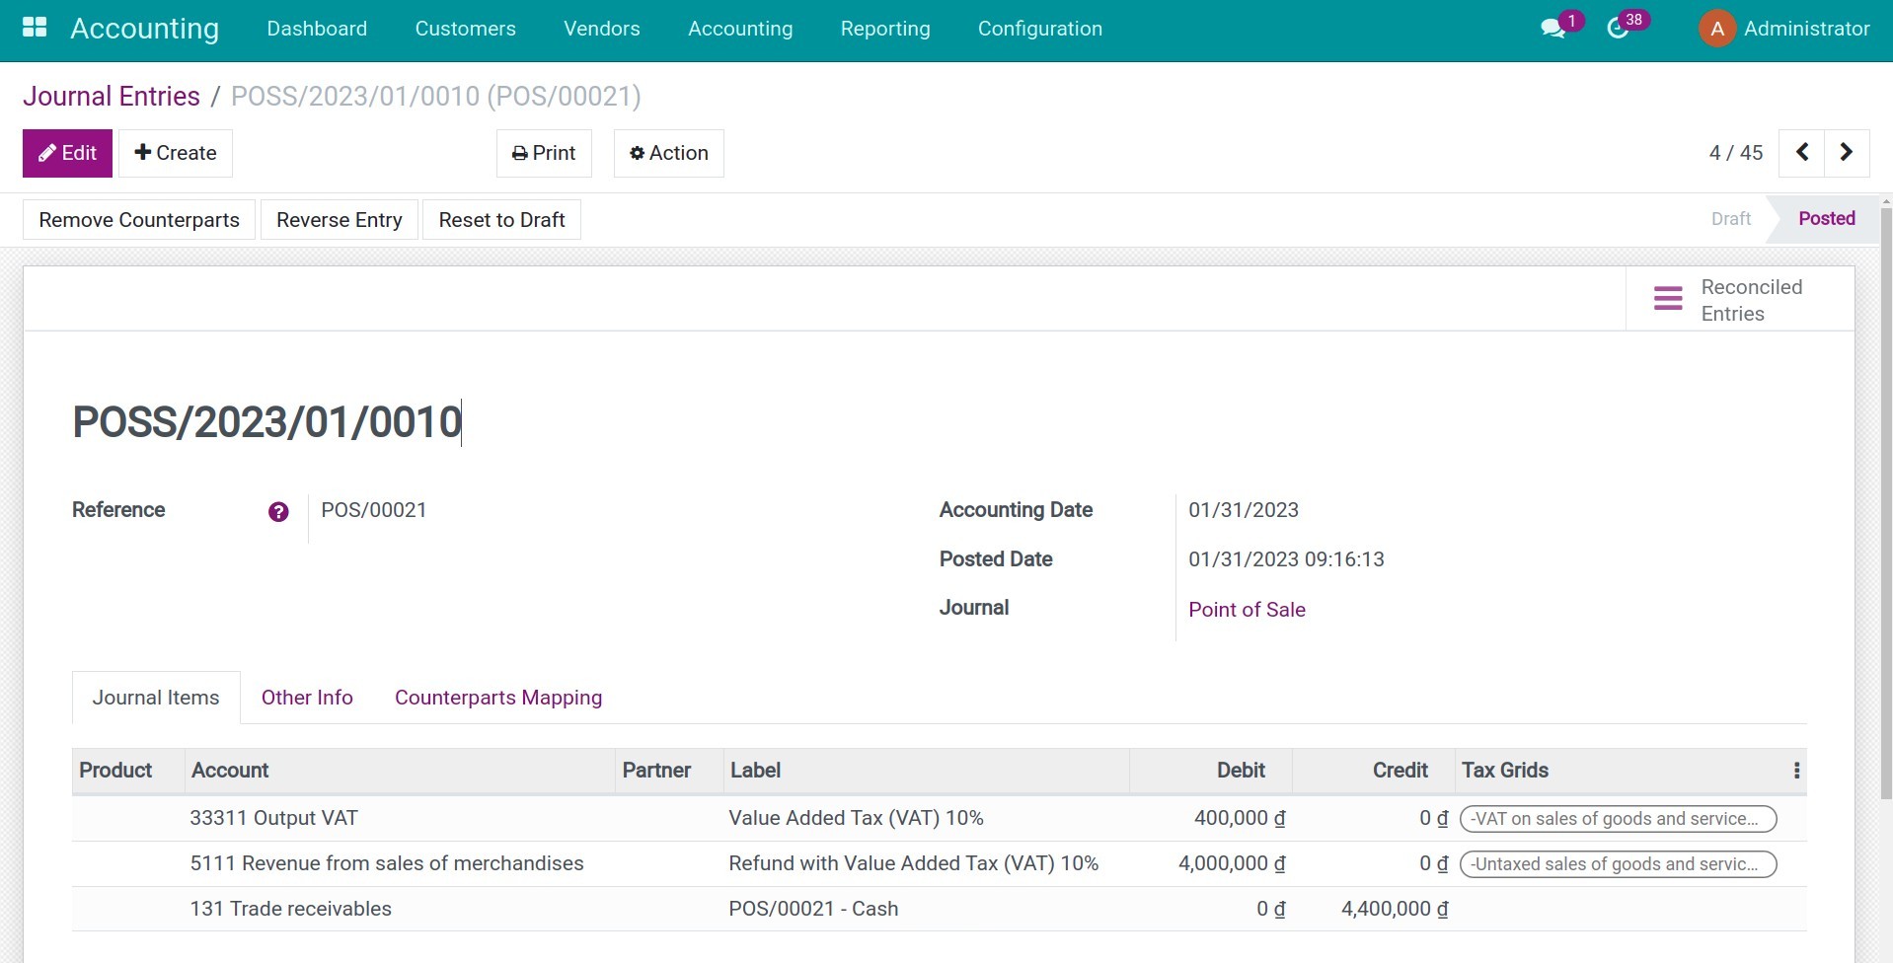
Task: Switch to Counterparts Mapping tab
Action: (x=497, y=698)
